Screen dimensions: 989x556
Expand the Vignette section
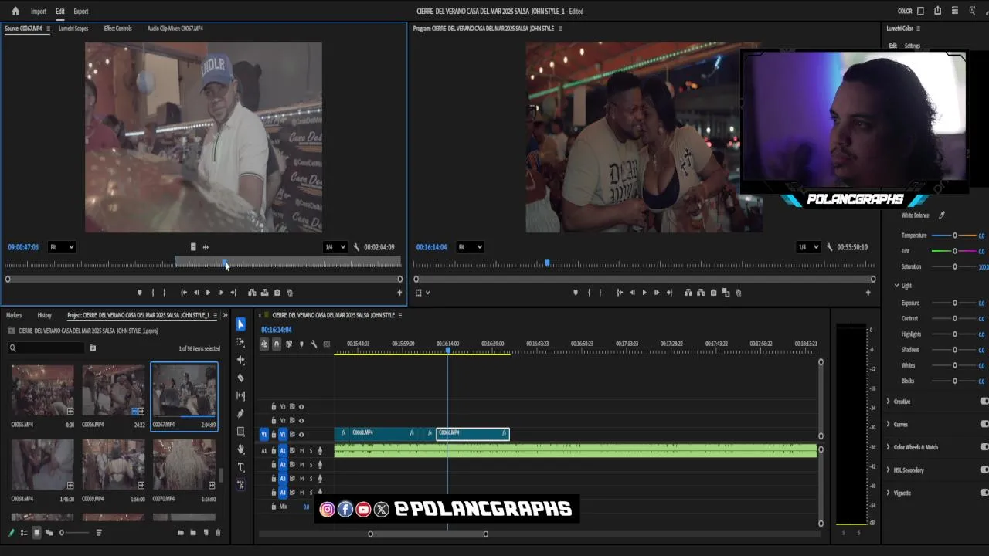point(889,493)
